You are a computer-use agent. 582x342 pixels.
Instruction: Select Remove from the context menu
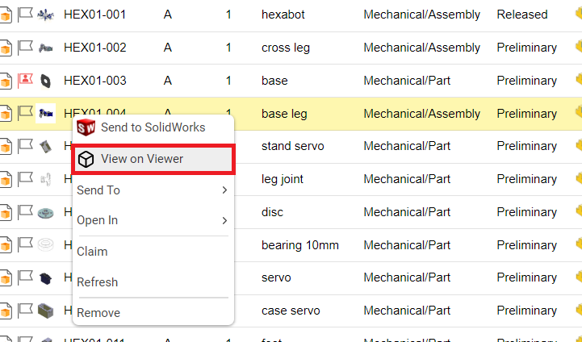[98, 313]
